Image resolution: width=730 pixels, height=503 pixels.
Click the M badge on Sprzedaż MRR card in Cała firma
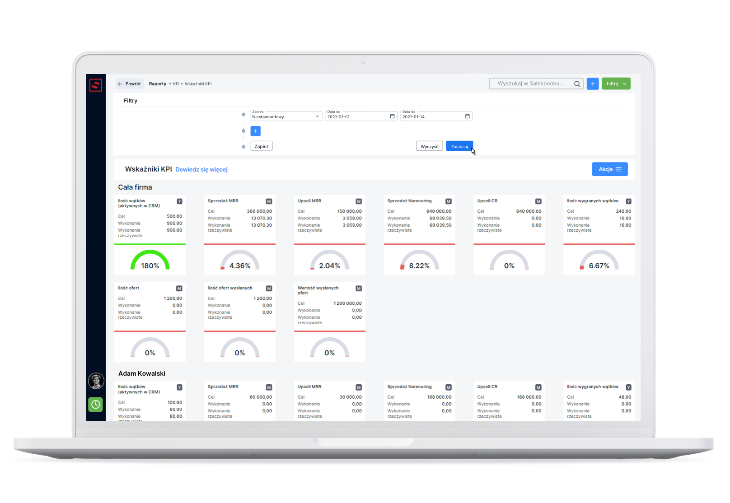point(269,201)
